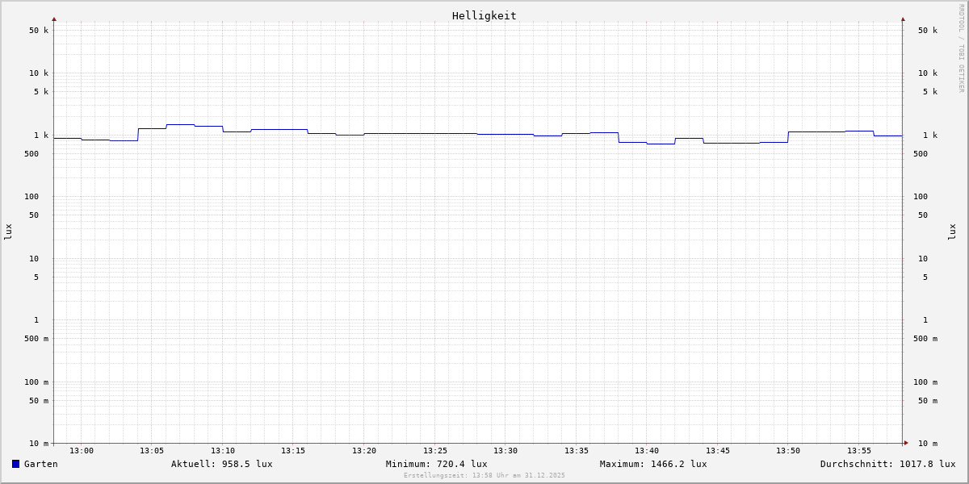The image size is (969, 484).
Task: Click the 13:45 time axis label
Action: pyautogui.click(x=717, y=451)
